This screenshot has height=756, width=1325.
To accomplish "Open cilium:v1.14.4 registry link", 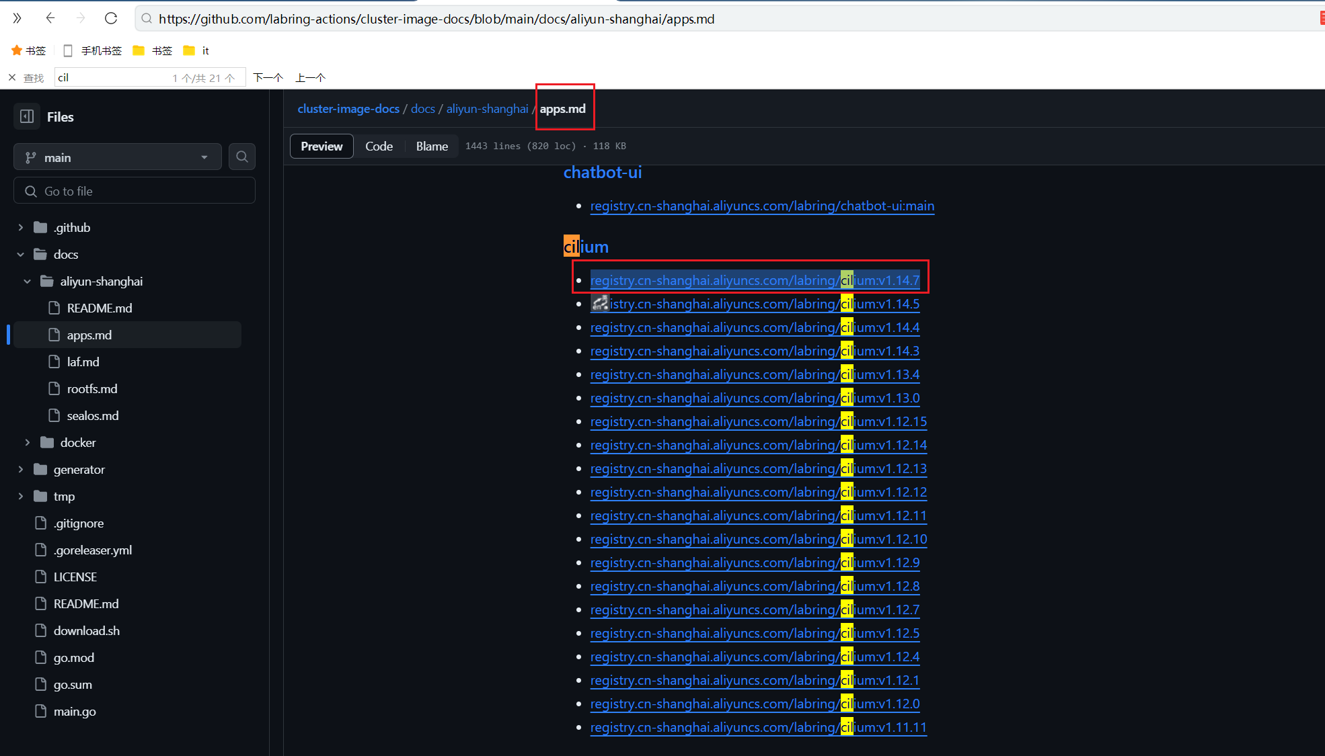I will tap(755, 327).
